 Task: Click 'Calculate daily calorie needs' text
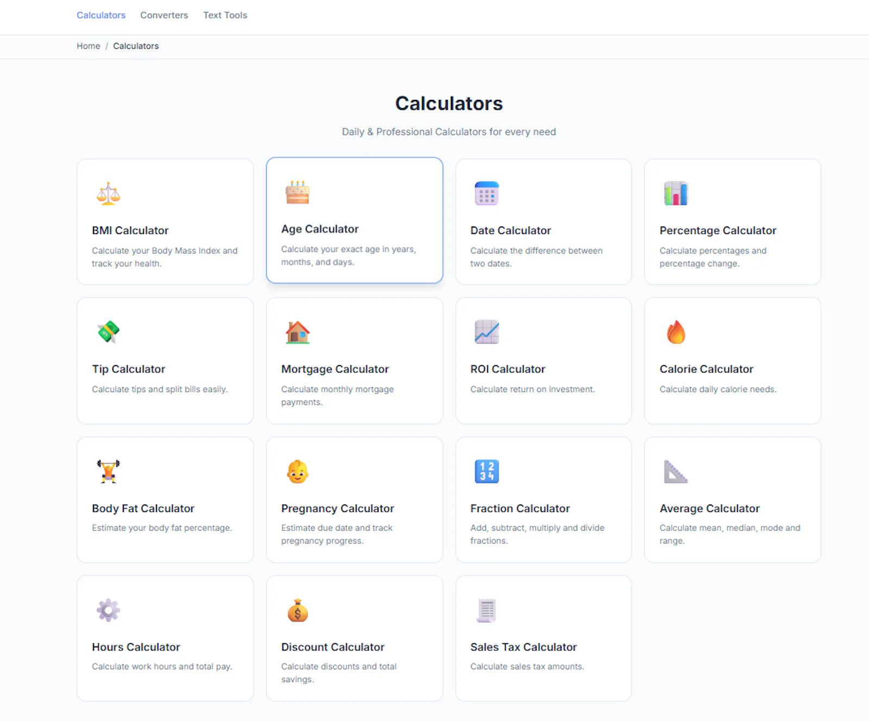718,389
